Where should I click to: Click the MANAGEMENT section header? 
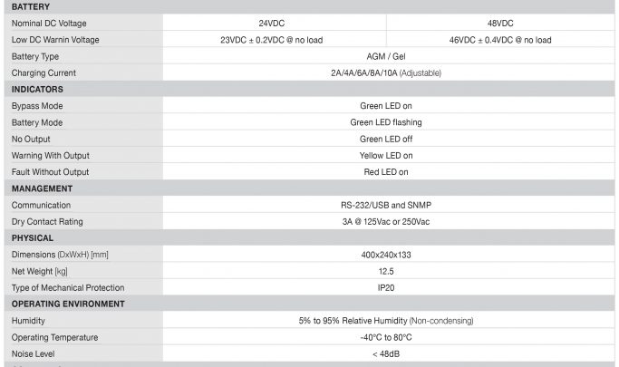coord(42,188)
